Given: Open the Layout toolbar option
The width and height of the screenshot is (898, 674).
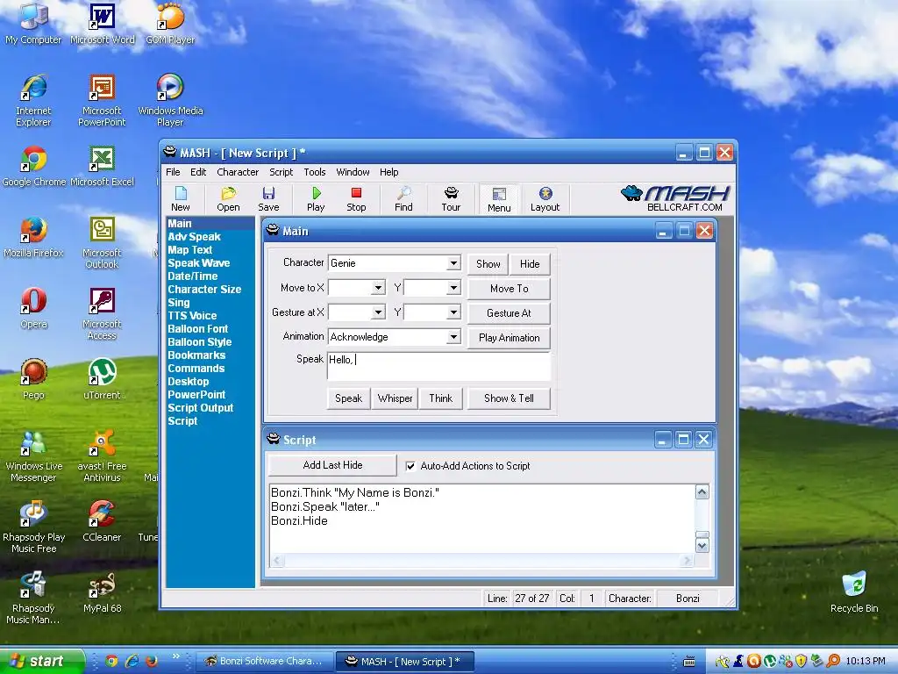Looking at the screenshot, I should 545,199.
